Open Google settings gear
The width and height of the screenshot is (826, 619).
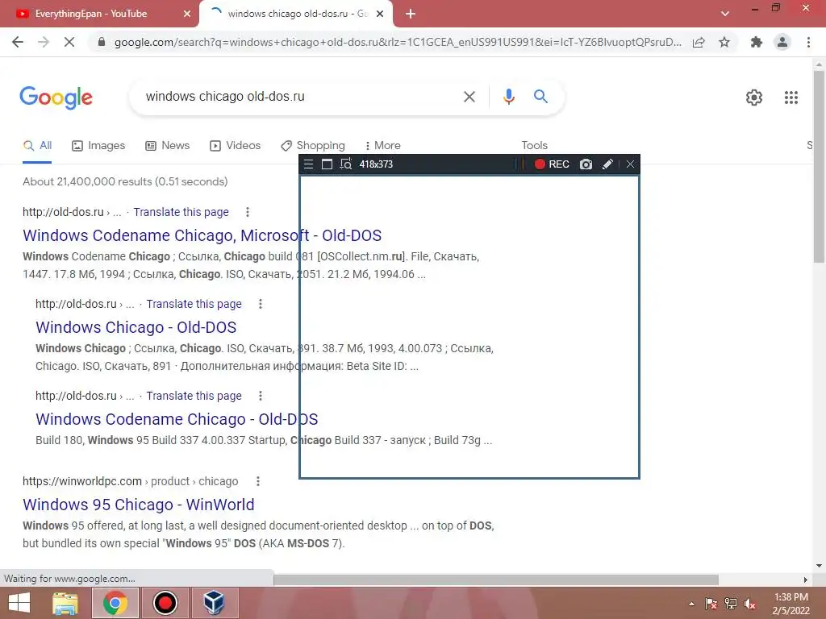tap(754, 98)
